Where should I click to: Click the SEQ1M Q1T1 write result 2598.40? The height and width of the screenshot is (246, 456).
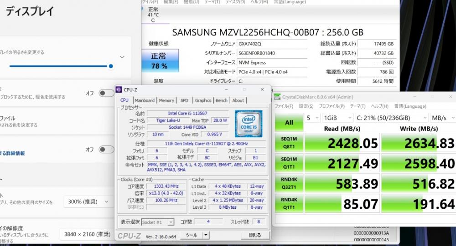coord(419,163)
